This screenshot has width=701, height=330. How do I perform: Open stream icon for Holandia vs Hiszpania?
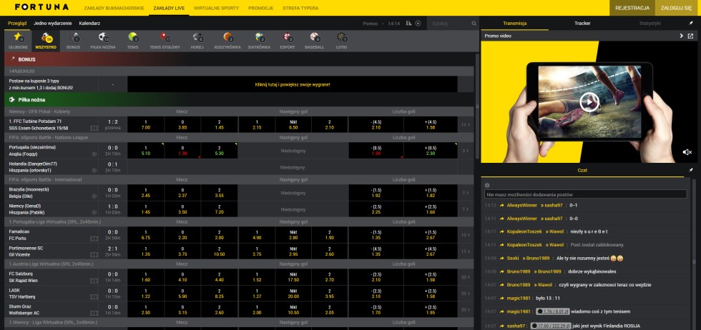(x=94, y=171)
